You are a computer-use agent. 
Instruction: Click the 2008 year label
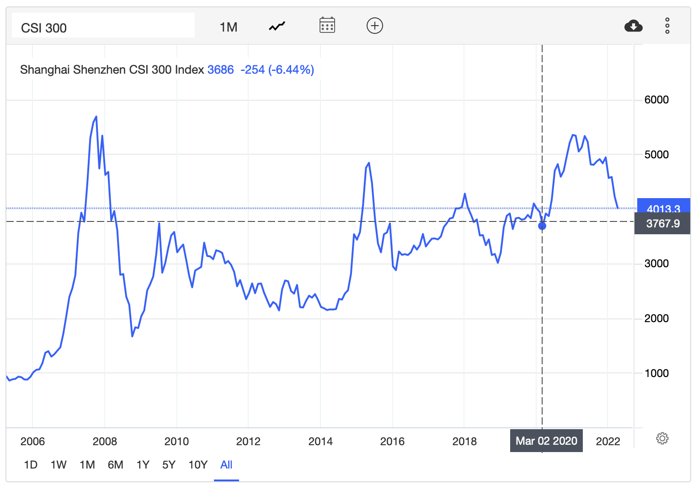tap(105, 441)
